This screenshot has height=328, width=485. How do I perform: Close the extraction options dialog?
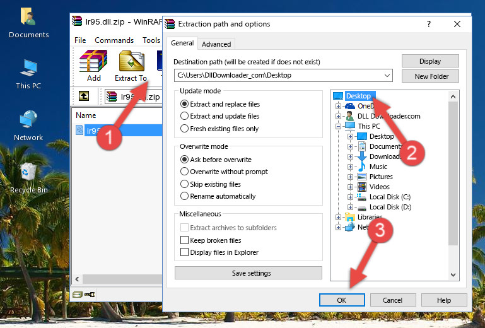click(457, 24)
